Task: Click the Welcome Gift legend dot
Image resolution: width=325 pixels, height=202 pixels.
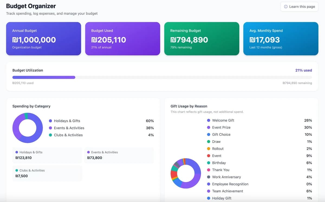Action: point(209,120)
